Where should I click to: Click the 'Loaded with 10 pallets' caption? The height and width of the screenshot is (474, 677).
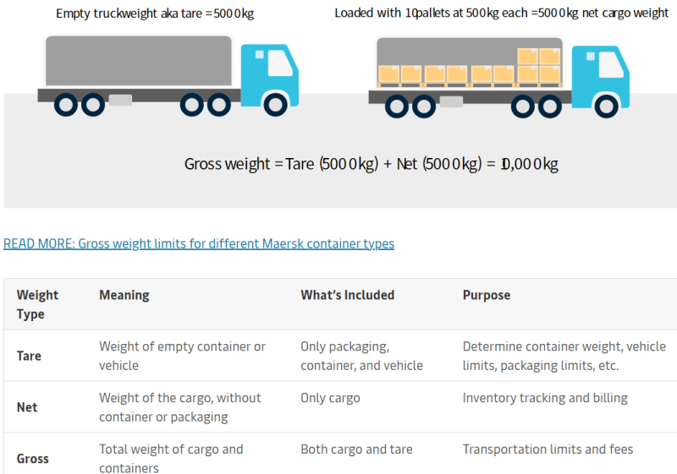point(501,13)
